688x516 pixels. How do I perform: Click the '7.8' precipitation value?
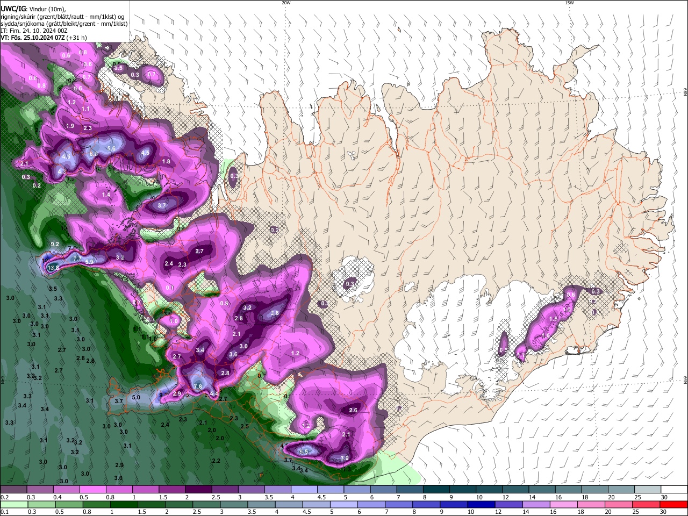197,386
